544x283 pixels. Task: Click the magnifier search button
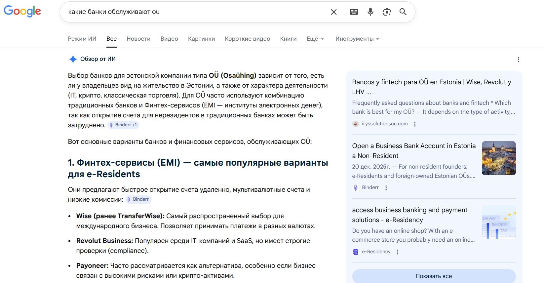coord(403,12)
